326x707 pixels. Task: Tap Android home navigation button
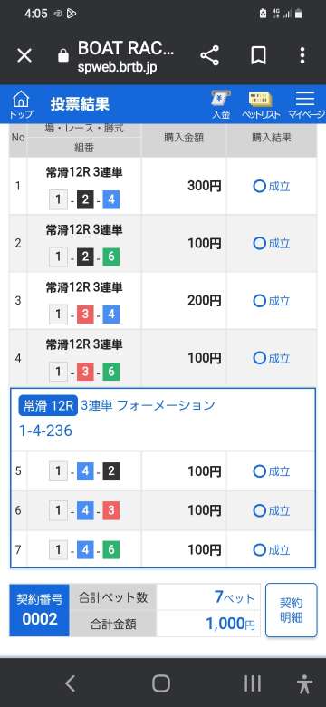(x=161, y=683)
